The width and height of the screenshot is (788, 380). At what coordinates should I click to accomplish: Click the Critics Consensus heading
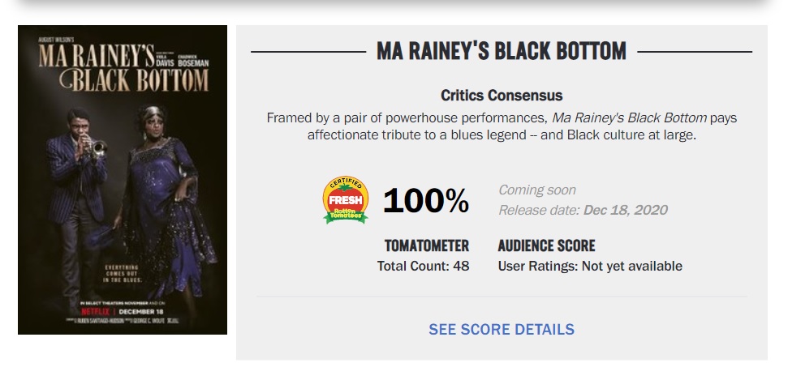click(x=502, y=95)
